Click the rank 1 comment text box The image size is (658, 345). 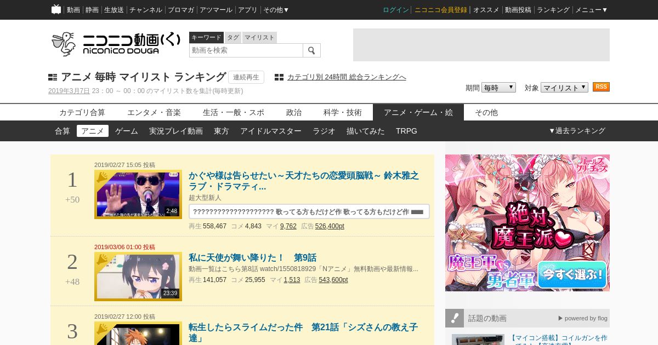click(x=309, y=212)
